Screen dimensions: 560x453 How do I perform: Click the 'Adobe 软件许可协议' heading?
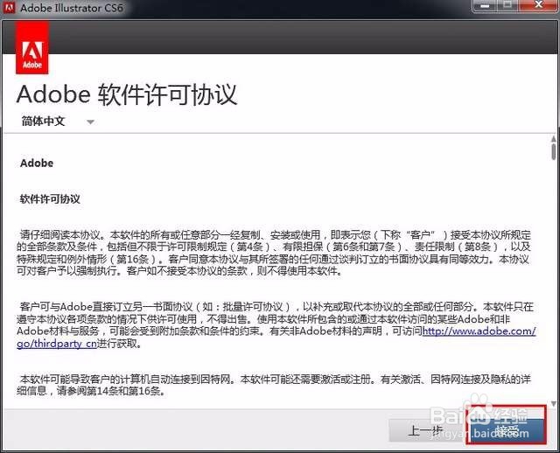pos(127,94)
